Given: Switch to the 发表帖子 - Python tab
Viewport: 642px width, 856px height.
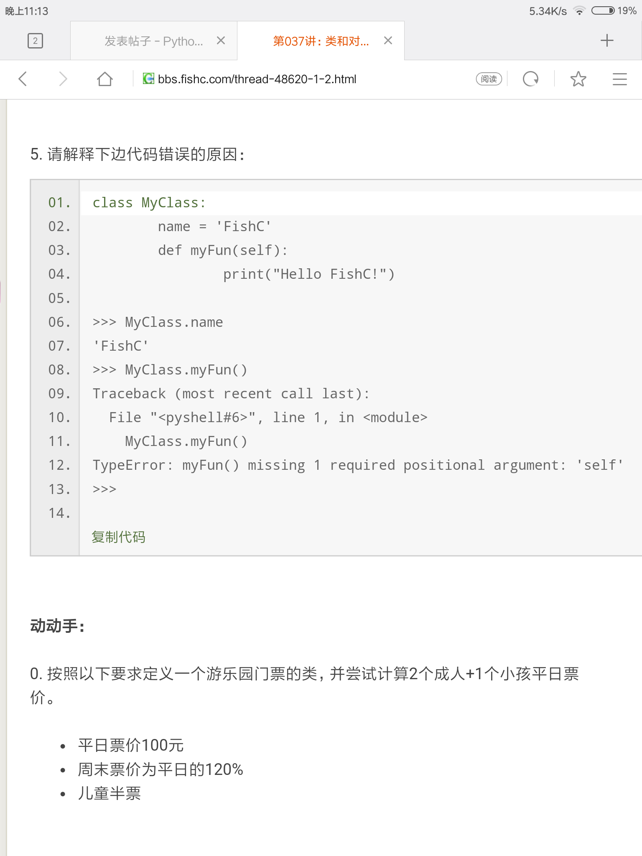Looking at the screenshot, I should [x=153, y=41].
